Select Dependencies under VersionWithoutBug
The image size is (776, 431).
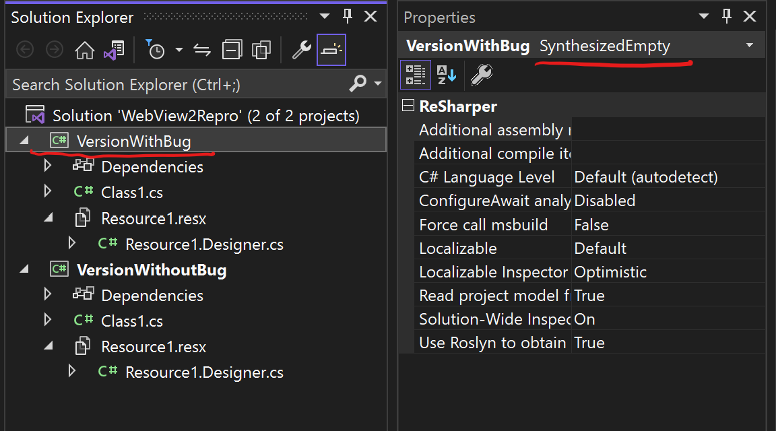152,296
